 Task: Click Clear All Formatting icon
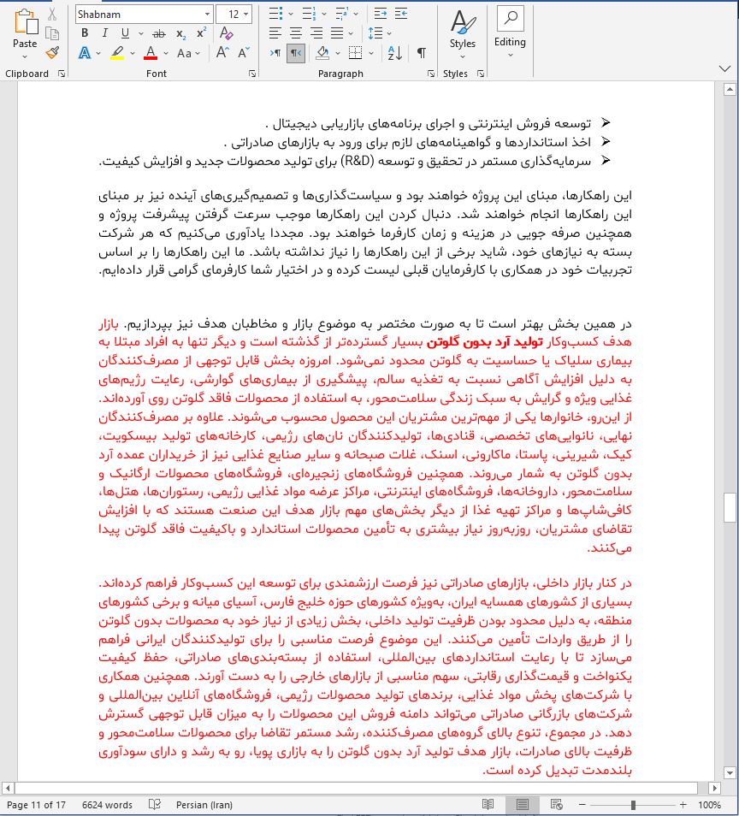tap(227, 34)
